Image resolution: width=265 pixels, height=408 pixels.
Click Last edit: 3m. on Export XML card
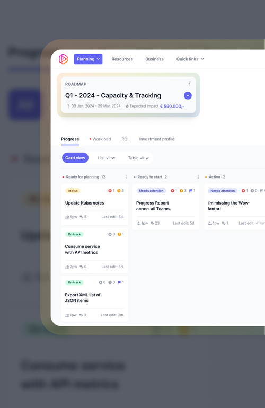click(112, 315)
